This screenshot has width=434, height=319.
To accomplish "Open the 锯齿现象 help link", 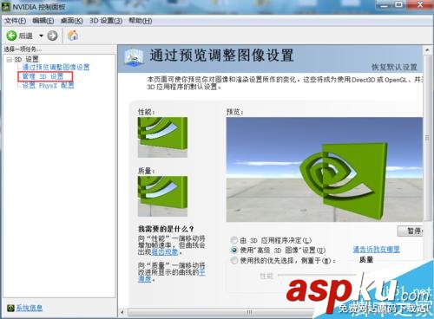I will [x=165, y=252].
